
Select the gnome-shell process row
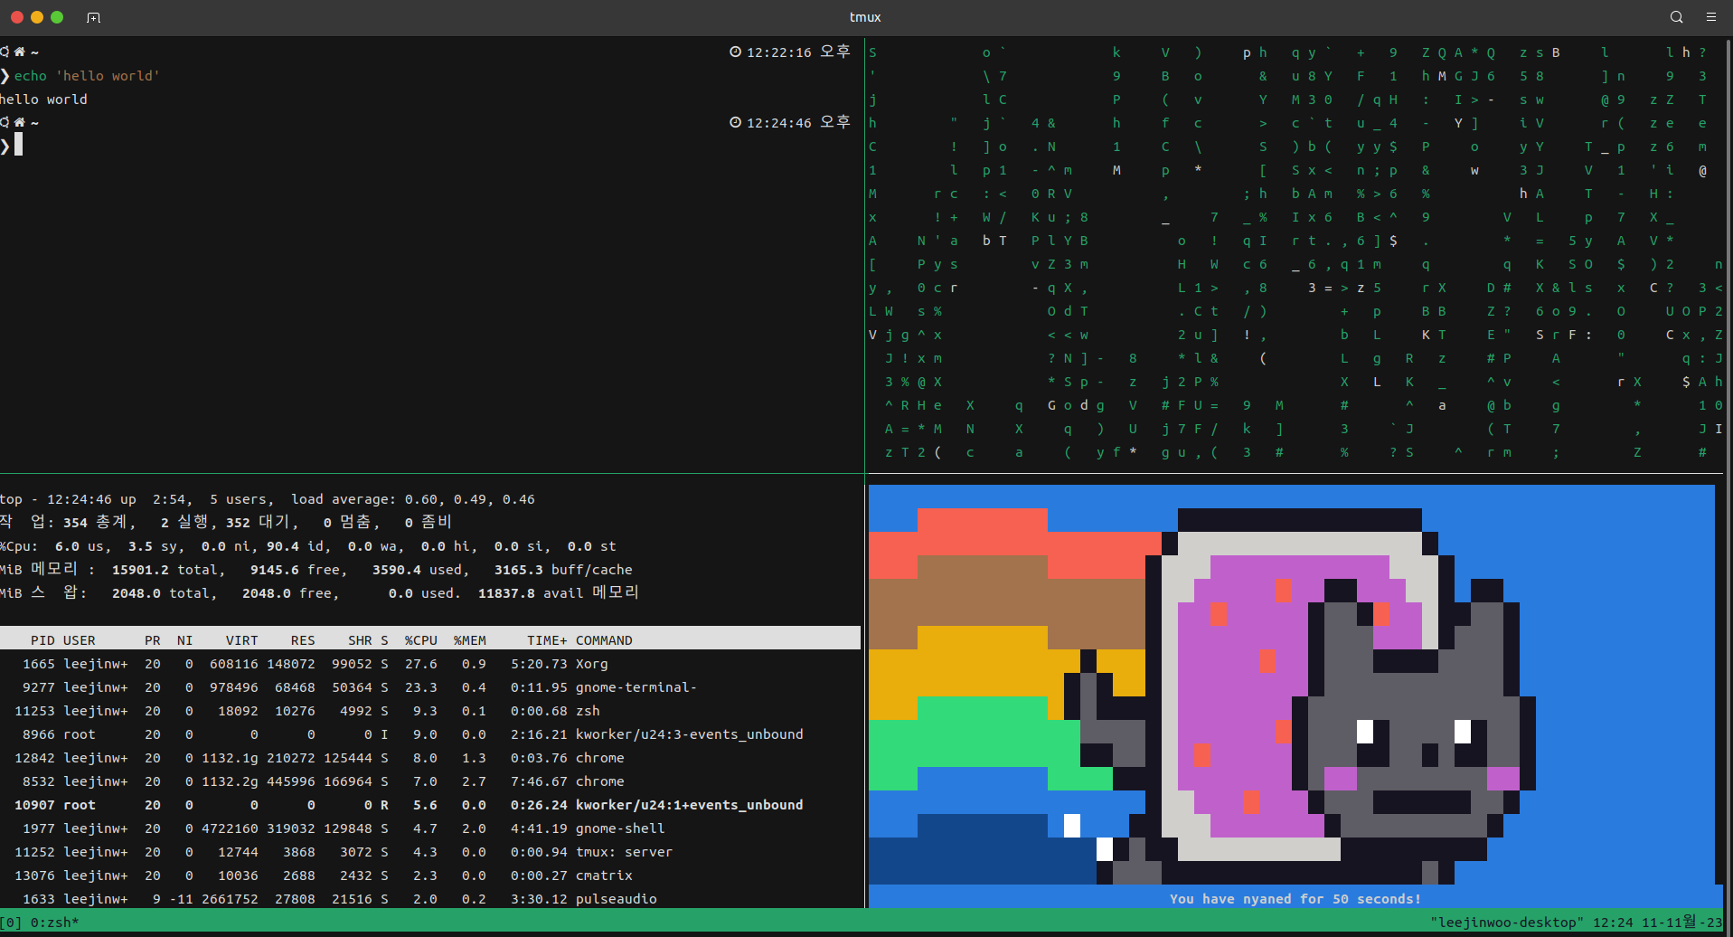430,828
